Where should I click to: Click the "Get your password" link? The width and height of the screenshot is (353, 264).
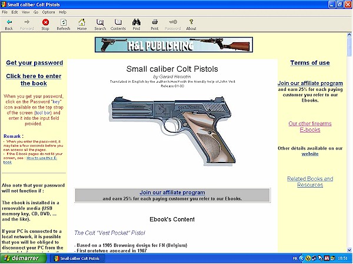pos(35,63)
